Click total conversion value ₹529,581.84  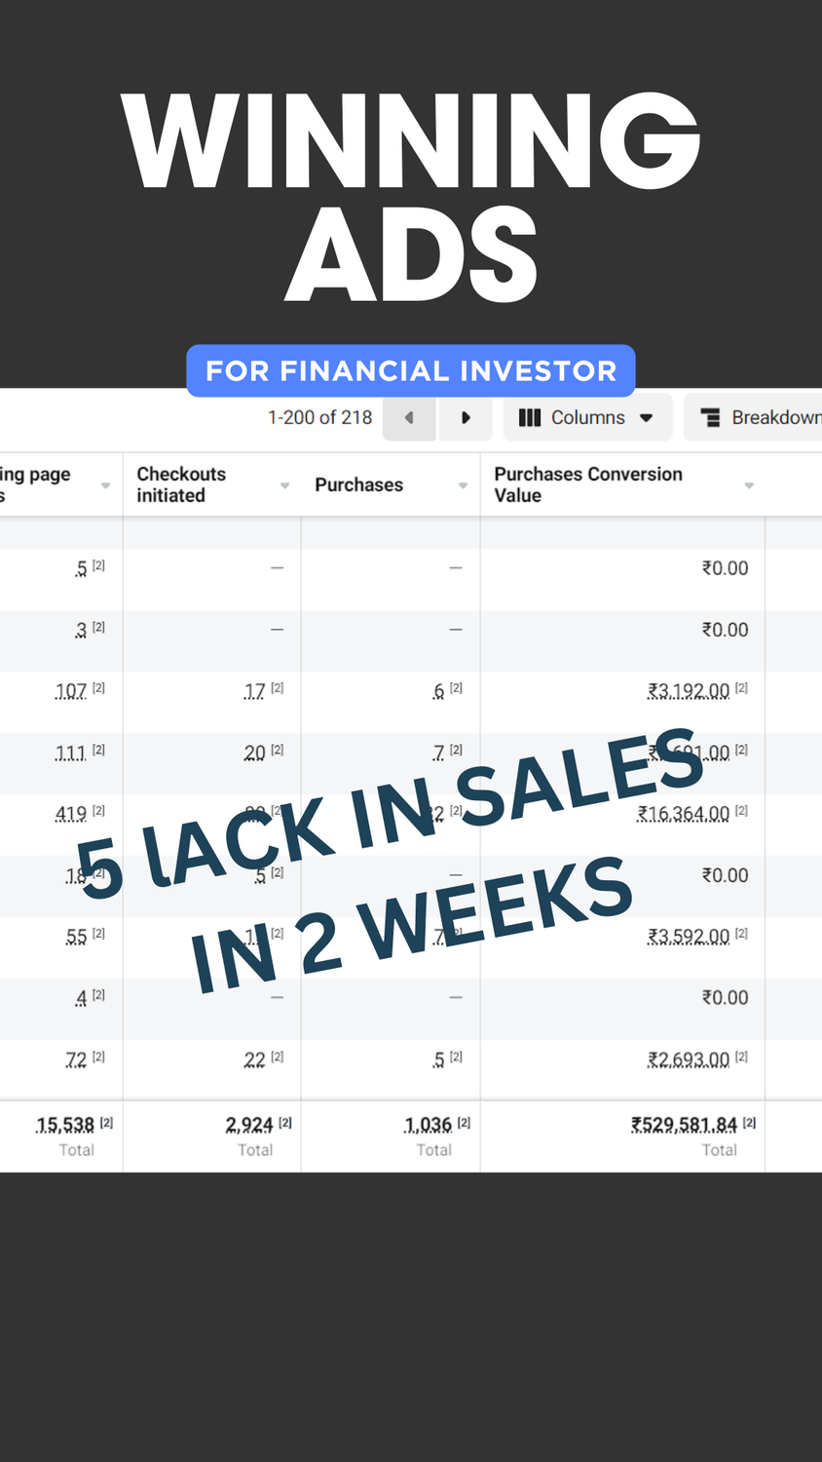click(x=685, y=1125)
